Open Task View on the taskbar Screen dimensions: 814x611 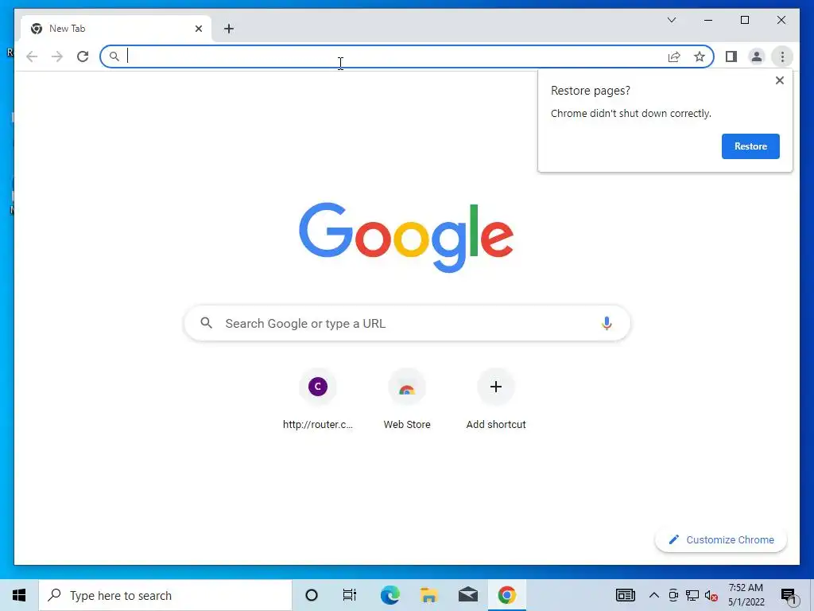click(350, 595)
